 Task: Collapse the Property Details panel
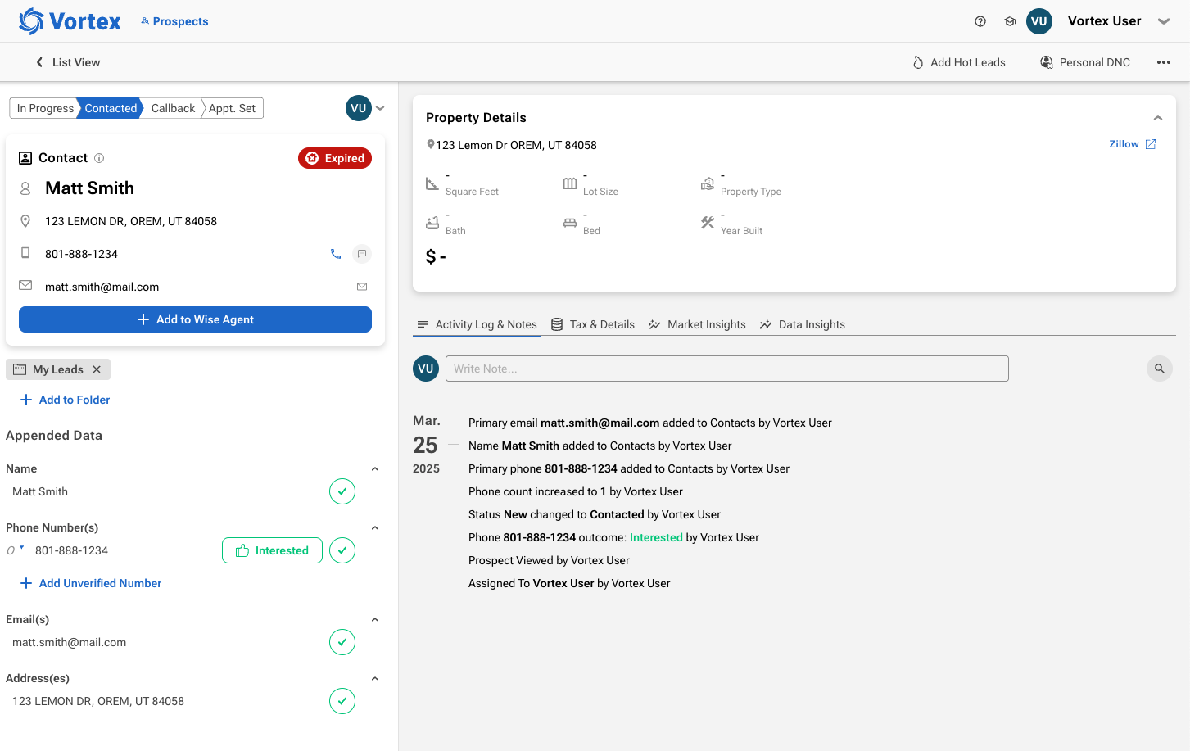1158,118
